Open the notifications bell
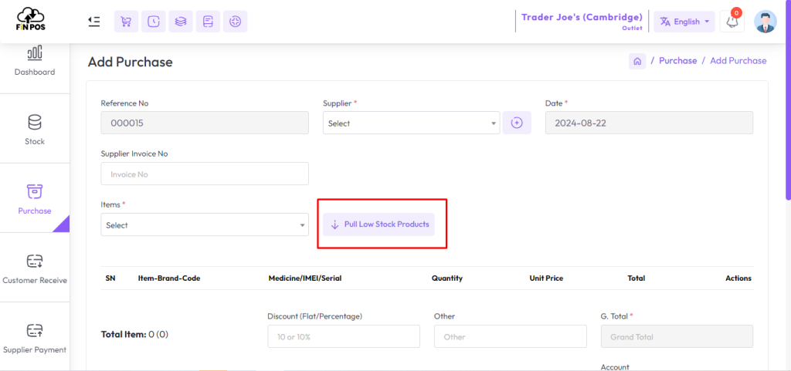Screen dimensions: 791x371 tap(732, 22)
